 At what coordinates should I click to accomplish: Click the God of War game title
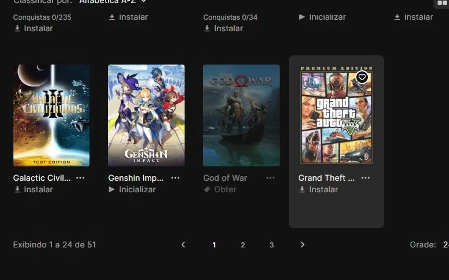tap(225, 178)
